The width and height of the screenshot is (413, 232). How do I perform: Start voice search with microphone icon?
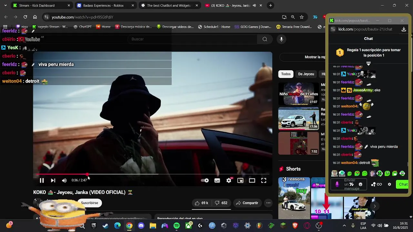[x=281, y=39]
